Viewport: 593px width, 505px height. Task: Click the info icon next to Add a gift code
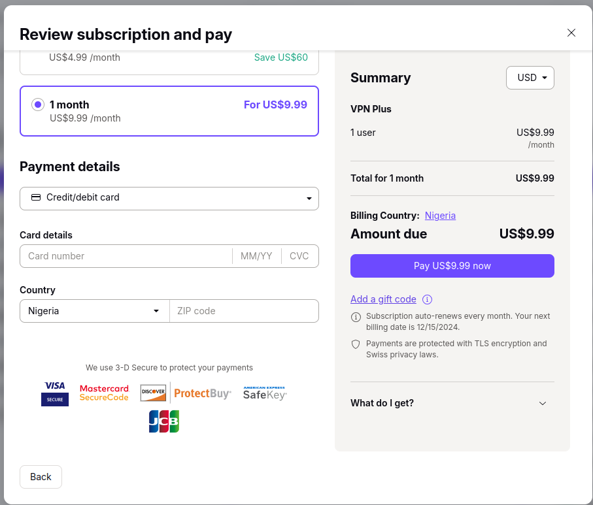427,299
